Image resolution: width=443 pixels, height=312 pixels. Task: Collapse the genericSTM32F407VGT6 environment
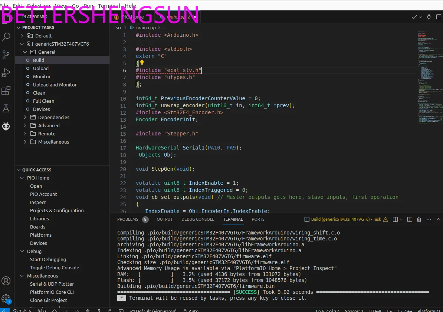coord(22,44)
